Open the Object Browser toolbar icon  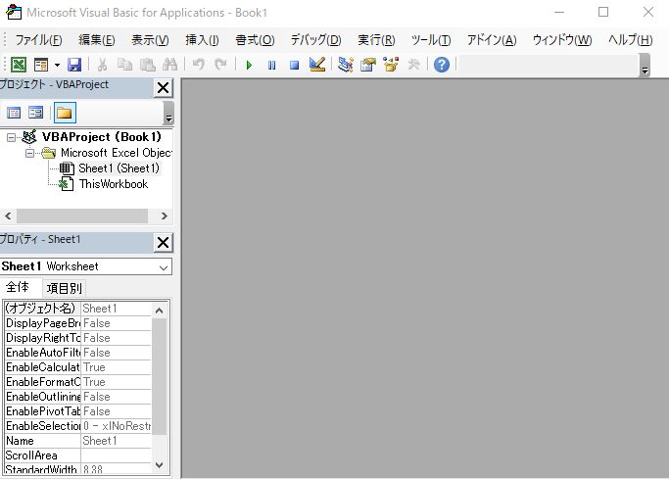click(391, 65)
